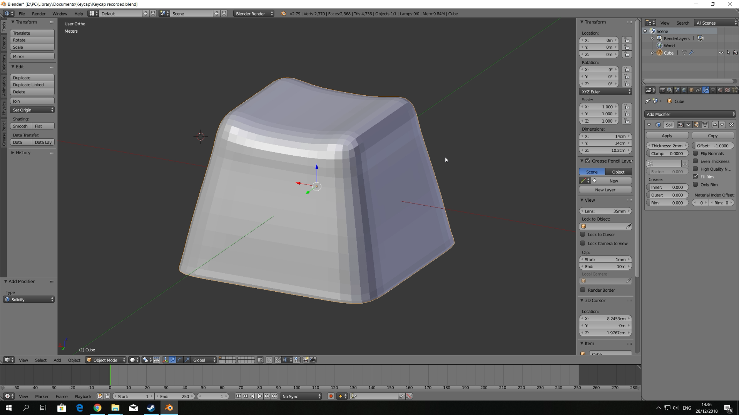Viewport: 739px width, 415px height.
Task: Uncheck the Fill Rim checkbox
Action: tap(695, 176)
